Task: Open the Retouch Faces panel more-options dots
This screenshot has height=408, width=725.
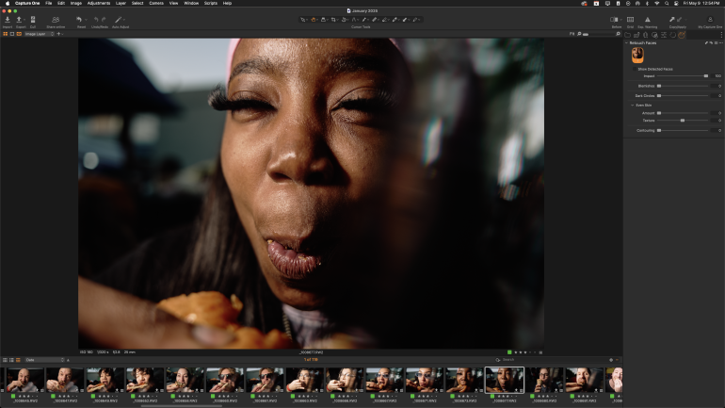Action: click(x=720, y=43)
